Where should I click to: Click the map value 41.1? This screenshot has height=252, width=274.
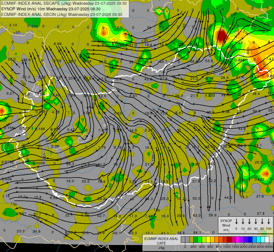coord(165,233)
